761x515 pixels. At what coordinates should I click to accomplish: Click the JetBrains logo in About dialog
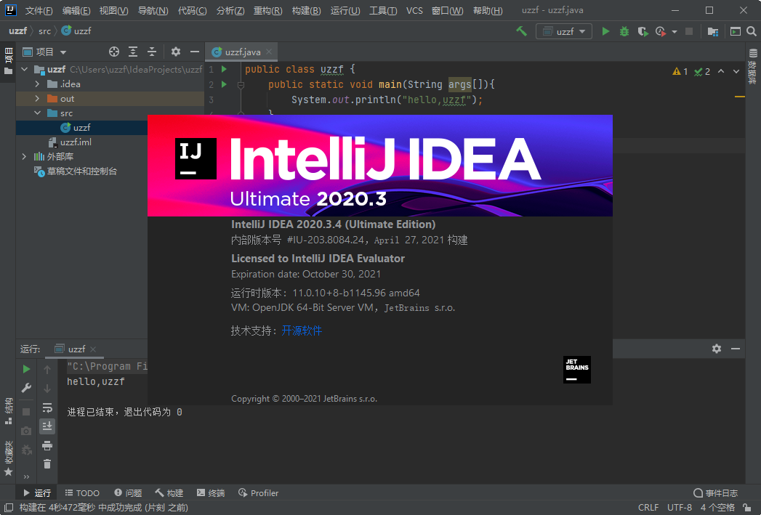pos(577,370)
